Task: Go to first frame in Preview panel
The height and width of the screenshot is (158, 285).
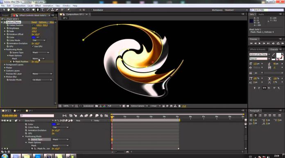Action: [251, 44]
